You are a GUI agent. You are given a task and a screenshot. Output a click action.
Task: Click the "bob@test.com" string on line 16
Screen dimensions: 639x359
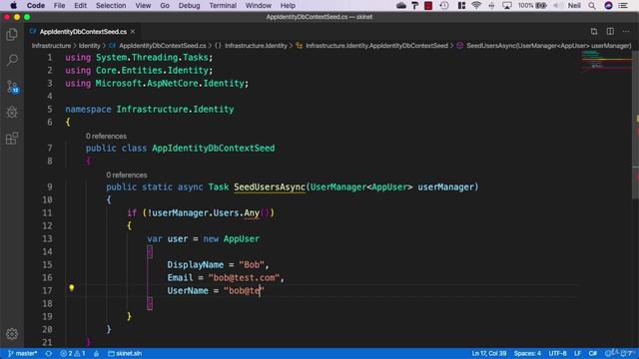[244, 278]
